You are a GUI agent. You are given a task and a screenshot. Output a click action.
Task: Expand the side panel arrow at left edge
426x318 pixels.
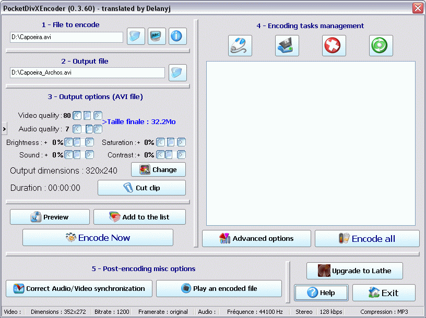point(4,129)
